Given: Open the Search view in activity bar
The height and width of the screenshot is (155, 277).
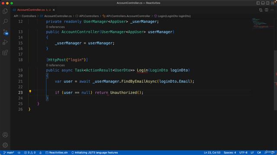Looking at the screenshot, I should pyautogui.click(x=5, y=21).
